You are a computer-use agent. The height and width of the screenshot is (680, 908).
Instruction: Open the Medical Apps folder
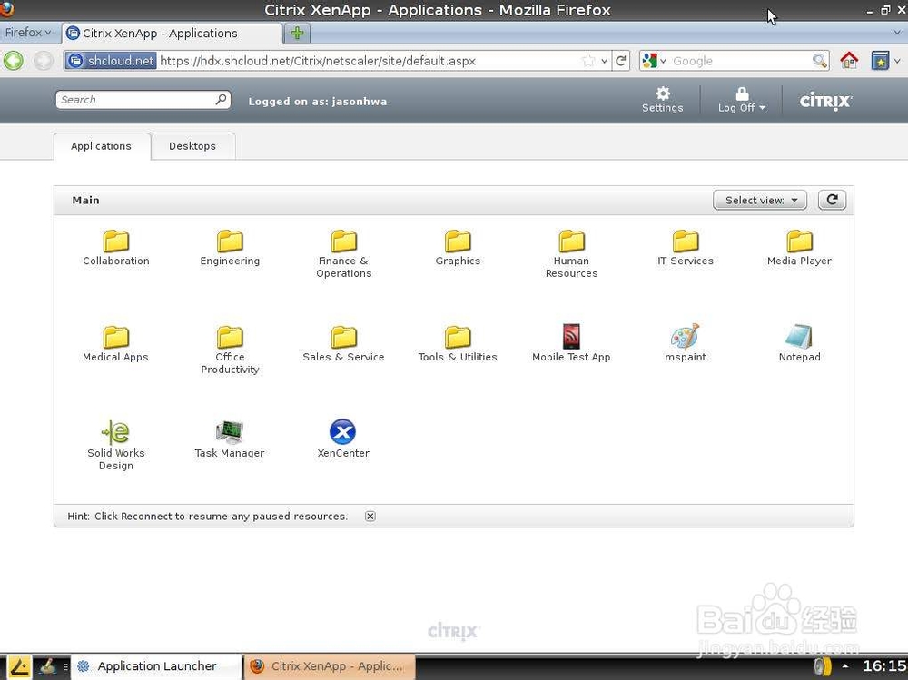[116, 344]
